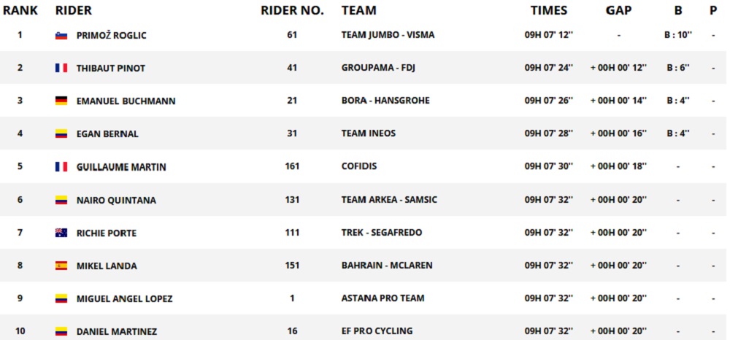Open the Bora - Hansgrohe team link
Image resolution: width=730 pixels, height=340 pixels.
pos(385,101)
